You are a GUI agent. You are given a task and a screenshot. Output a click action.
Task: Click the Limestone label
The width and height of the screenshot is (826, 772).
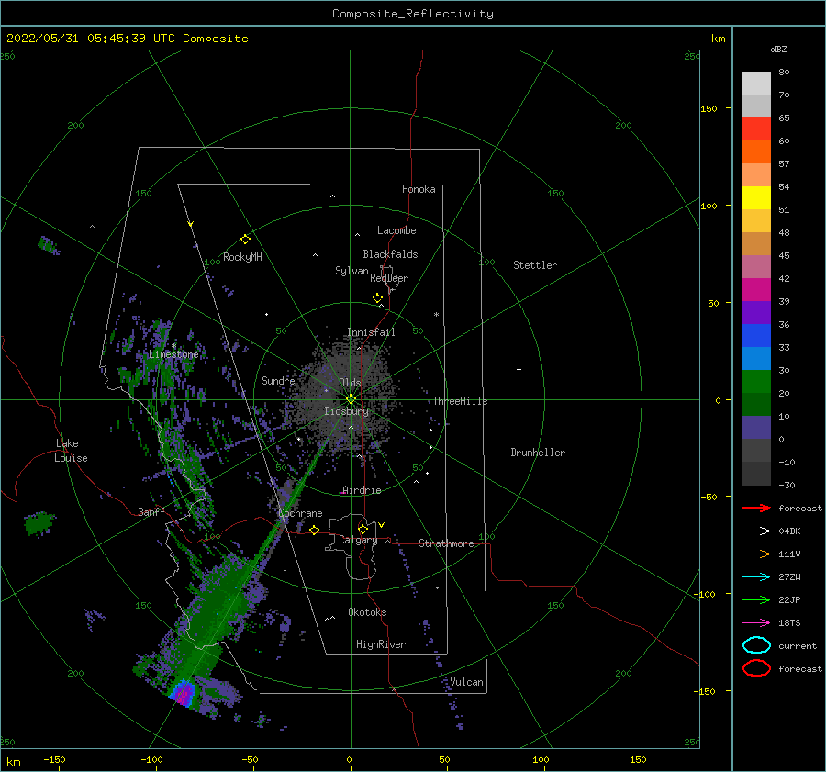[x=173, y=354]
